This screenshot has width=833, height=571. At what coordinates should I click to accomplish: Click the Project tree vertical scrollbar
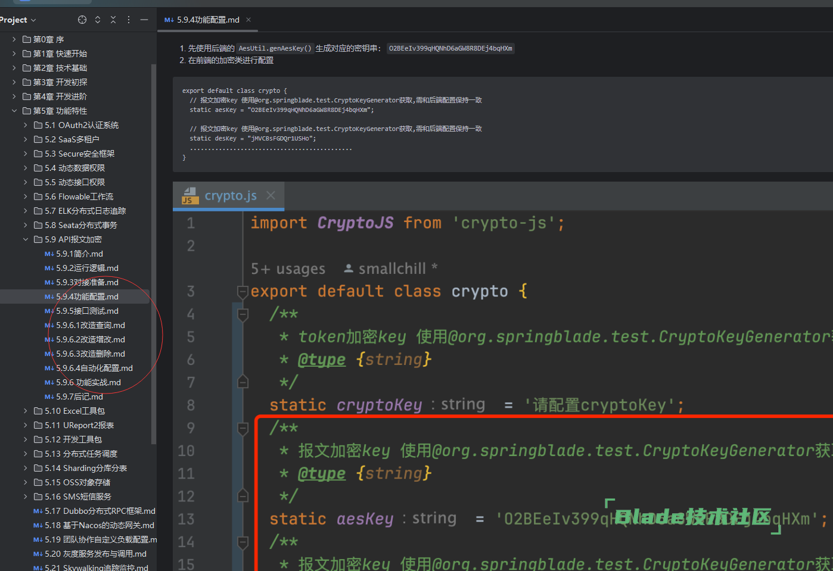pyautogui.click(x=154, y=253)
